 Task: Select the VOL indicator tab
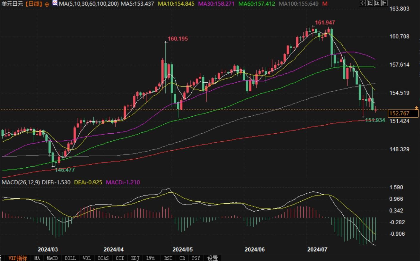click(87, 258)
